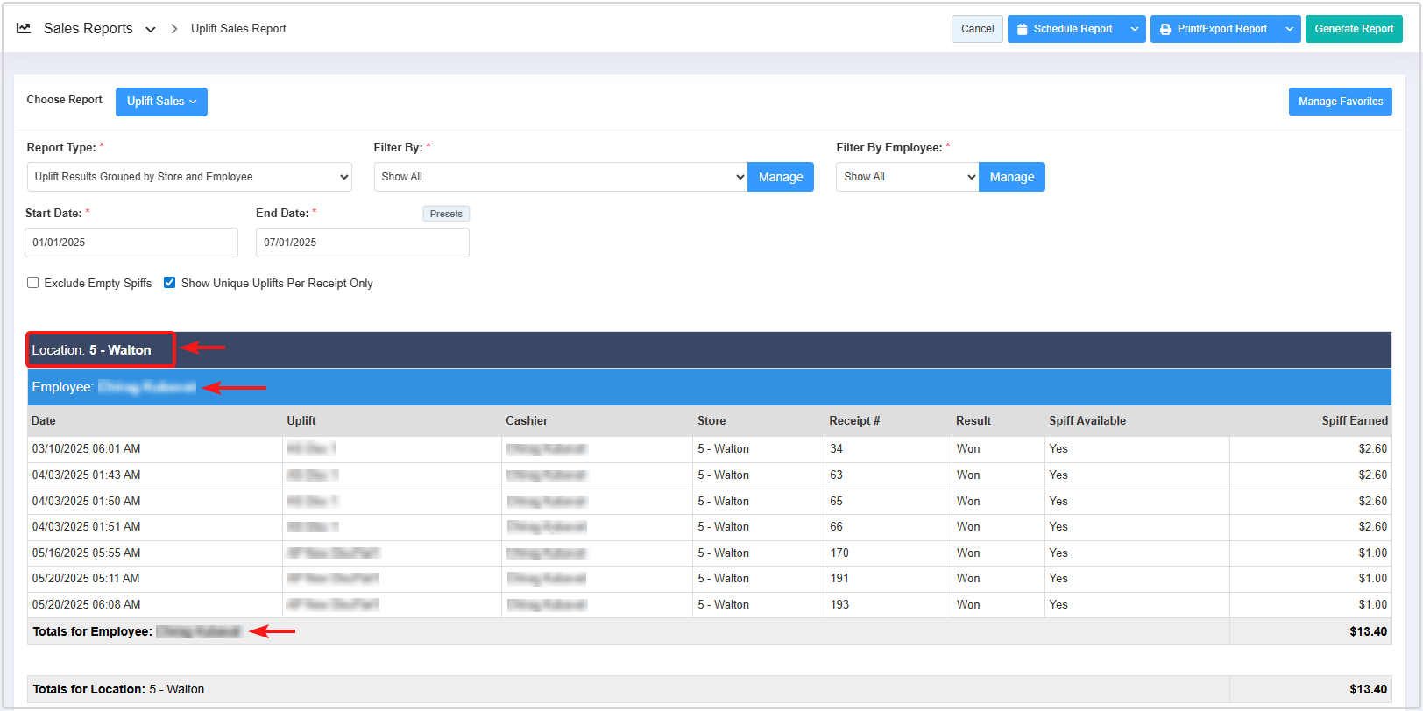Open the Uplift Sales report chooser

coord(161,102)
